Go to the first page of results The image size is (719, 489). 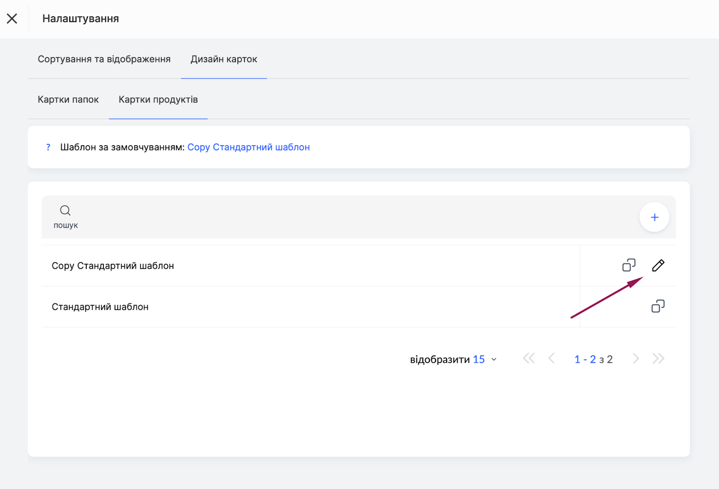529,359
